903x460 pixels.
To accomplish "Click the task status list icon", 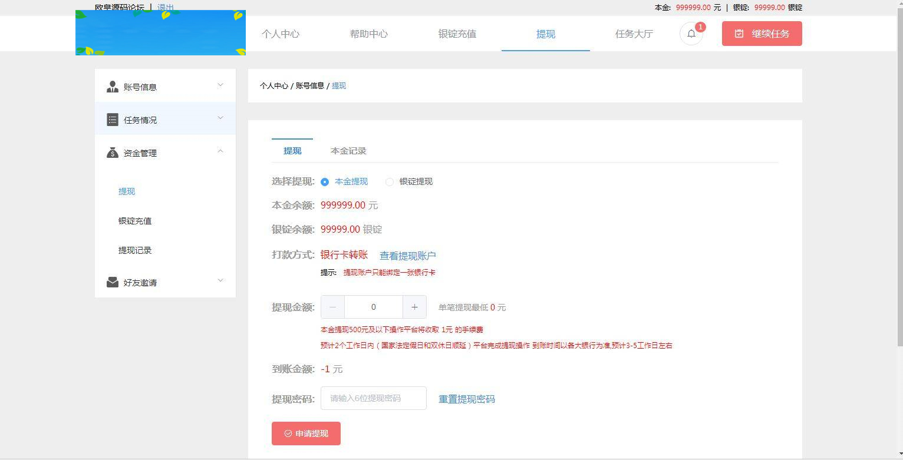I will [x=113, y=120].
